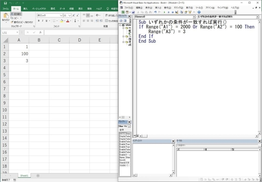Open the 挿入 tab in Excel ribbon
The width and height of the screenshot is (262, 182).
pos(26,9)
